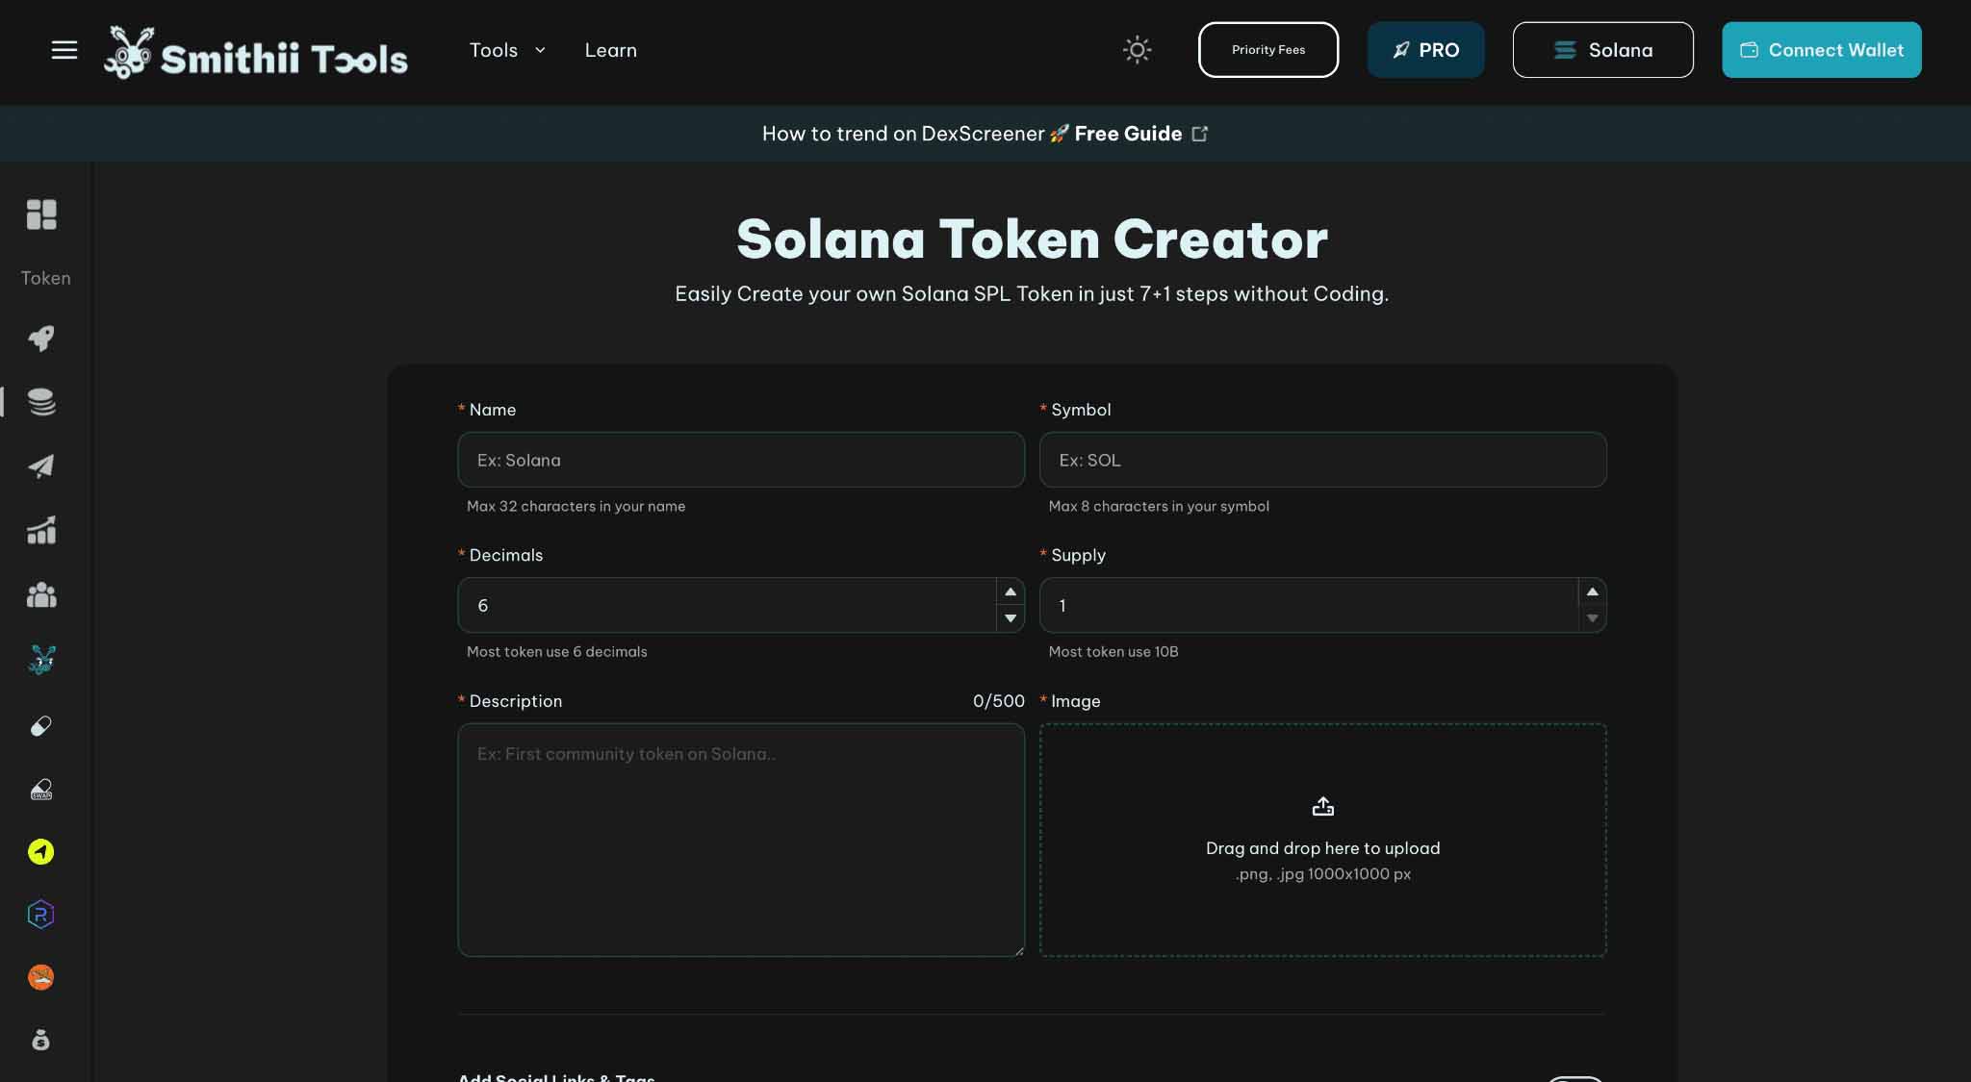Open the Learn menu item
Image resolution: width=1971 pixels, height=1082 pixels.
click(x=610, y=50)
